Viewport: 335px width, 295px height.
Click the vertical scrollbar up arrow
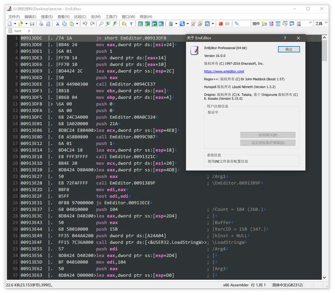tap(324, 38)
